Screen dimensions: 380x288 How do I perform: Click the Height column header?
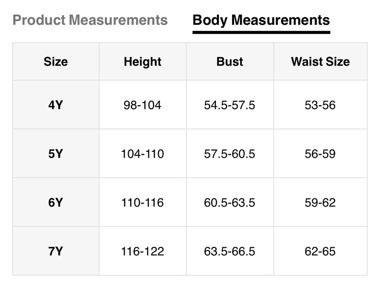tap(142, 61)
